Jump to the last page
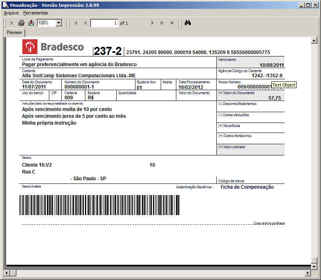The height and width of the screenshot is (280, 321). pos(162,23)
